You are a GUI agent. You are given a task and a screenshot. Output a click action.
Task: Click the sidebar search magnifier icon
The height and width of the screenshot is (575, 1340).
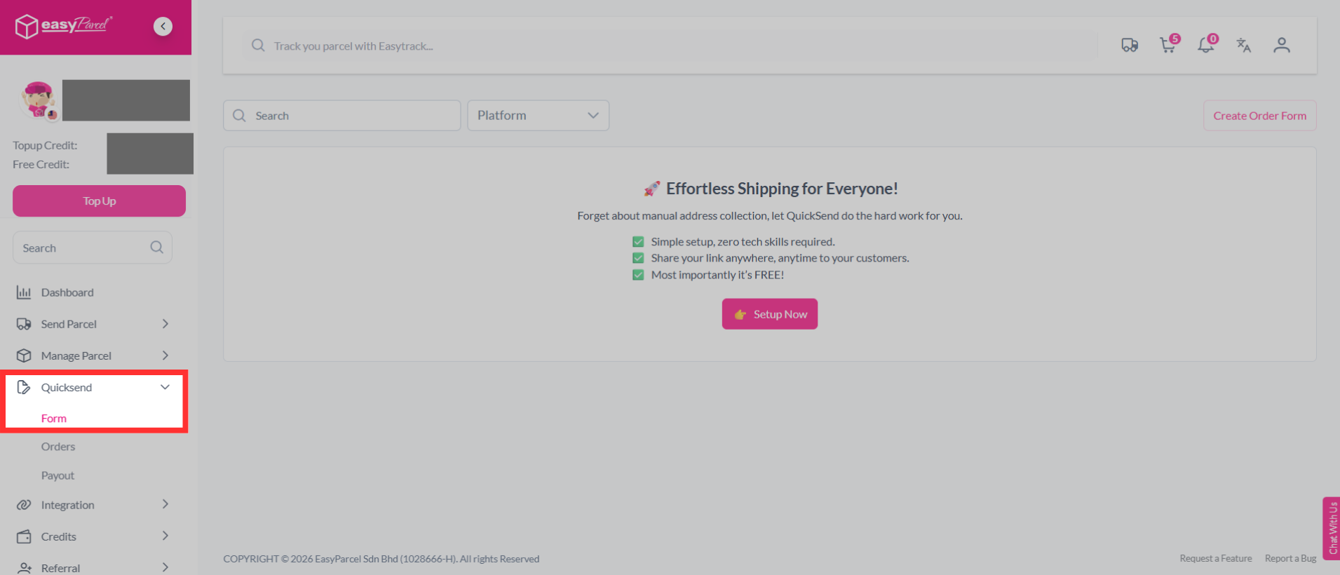tap(156, 247)
